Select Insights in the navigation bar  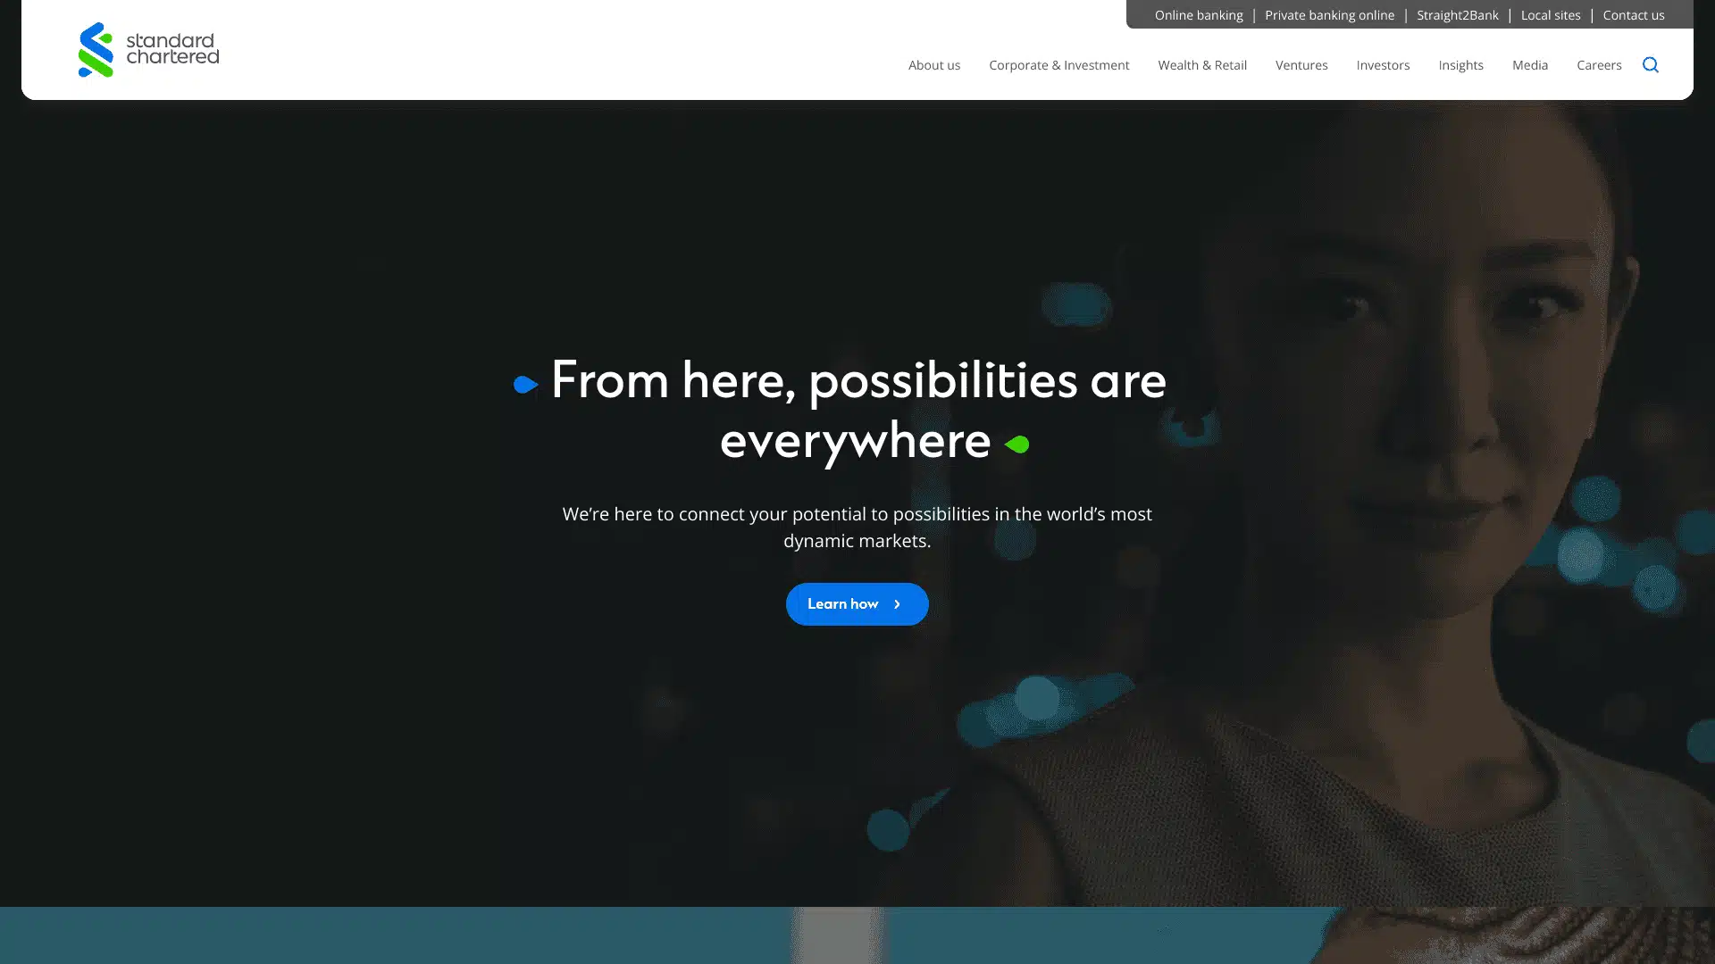[1460, 65]
